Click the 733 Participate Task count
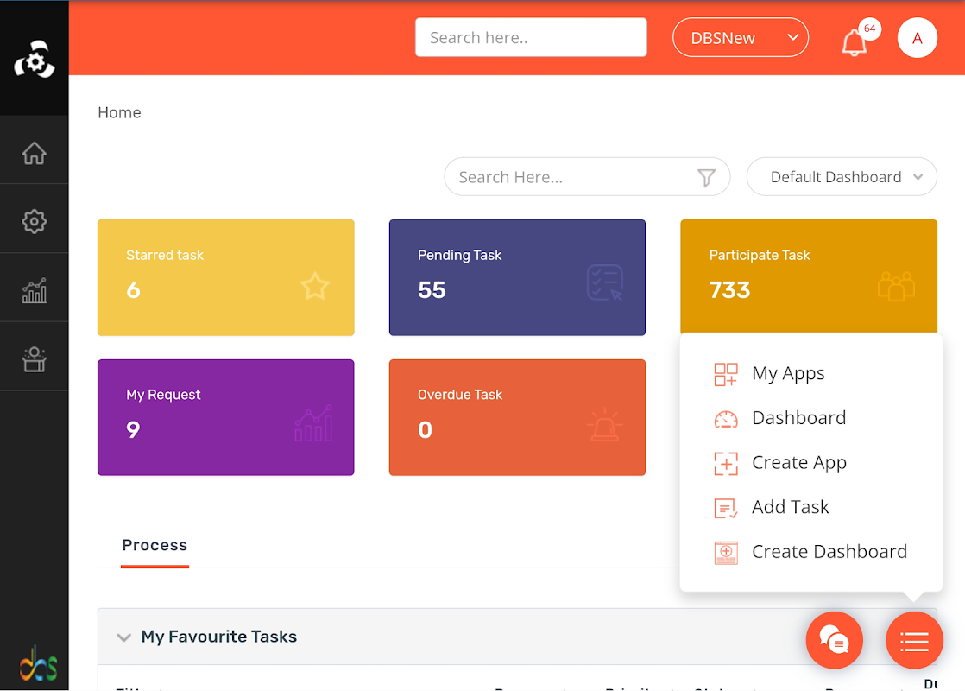Screen dimensions: 965x691 tap(730, 290)
